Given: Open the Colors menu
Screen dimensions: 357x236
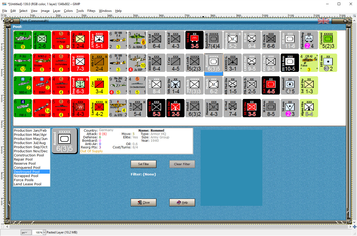Looking at the screenshot, I should [68, 11].
